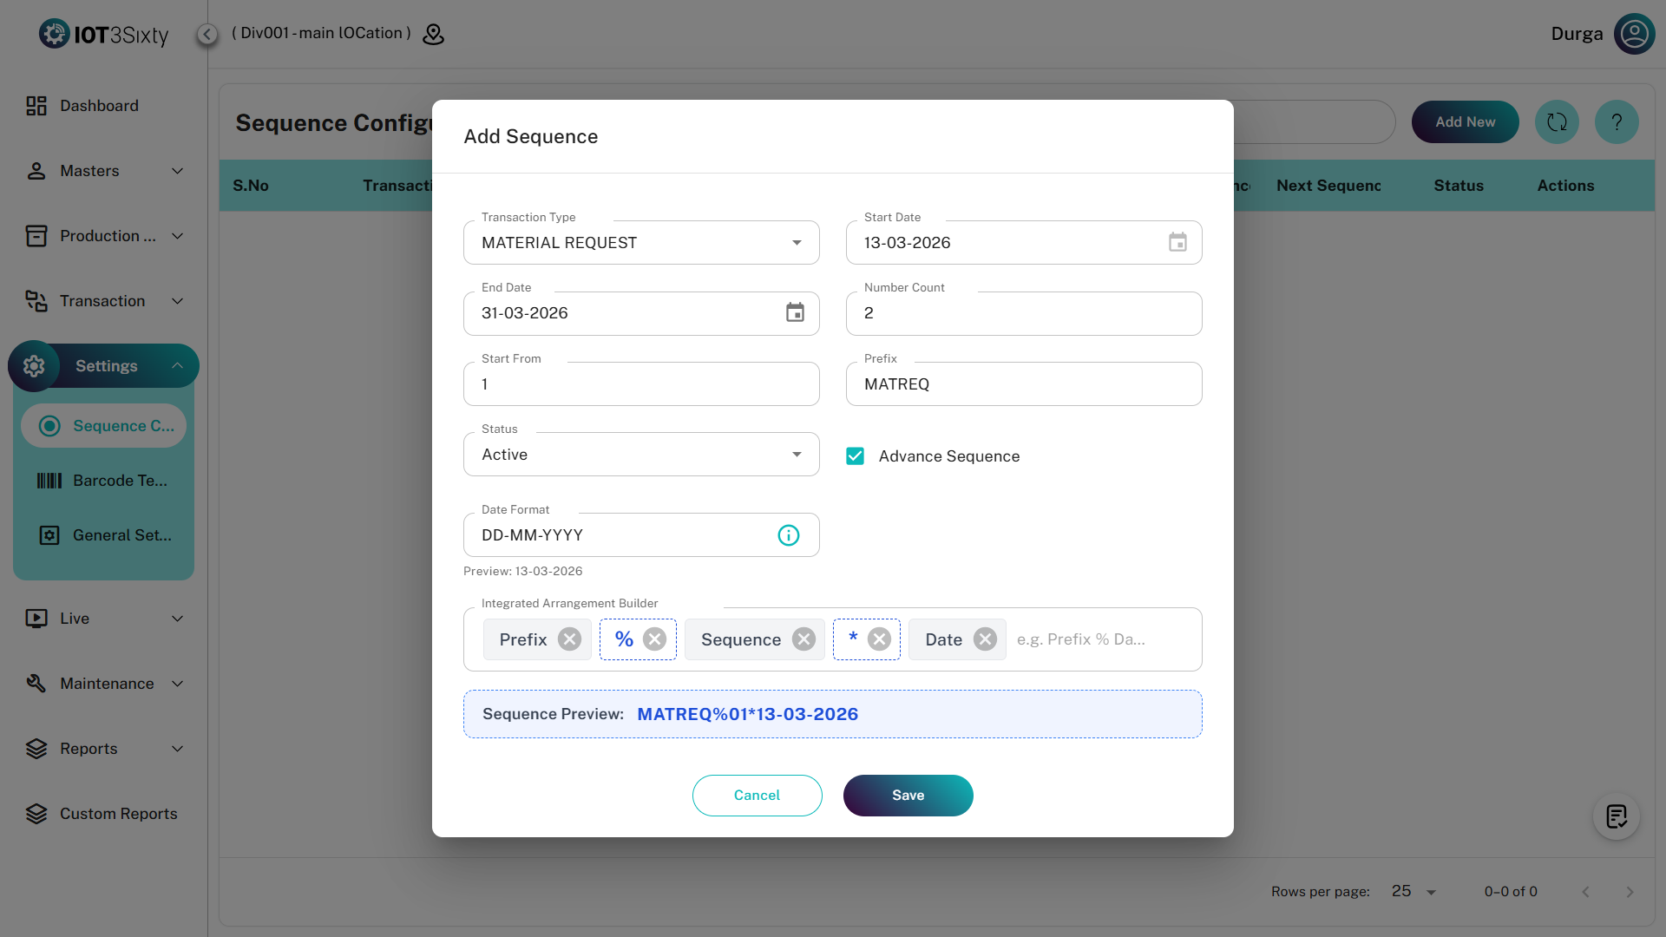The width and height of the screenshot is (1666, 937).
Task: Click into the Prefix input field
Action: 1024,384
